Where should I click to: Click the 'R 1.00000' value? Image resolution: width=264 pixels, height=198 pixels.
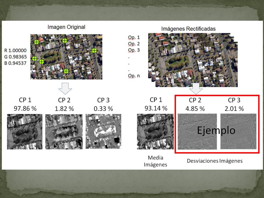click(x=15, y=50)
